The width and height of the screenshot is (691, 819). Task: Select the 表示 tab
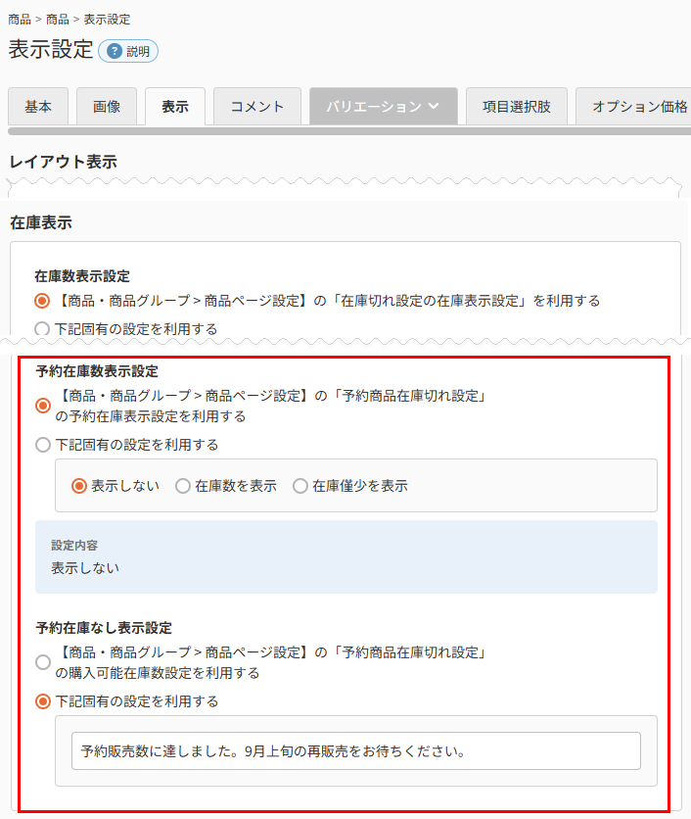tap(175, 106)
